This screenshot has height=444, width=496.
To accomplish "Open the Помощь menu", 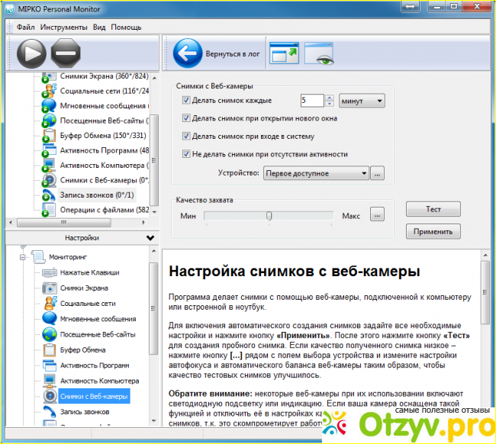I will 126,27.
